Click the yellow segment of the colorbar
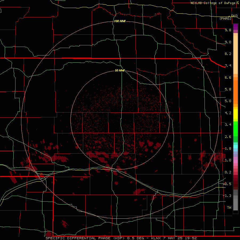 coord(235,114)
